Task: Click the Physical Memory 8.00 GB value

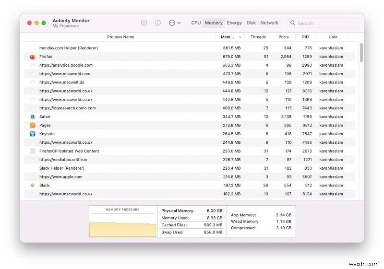Action: tap(215, 211)
